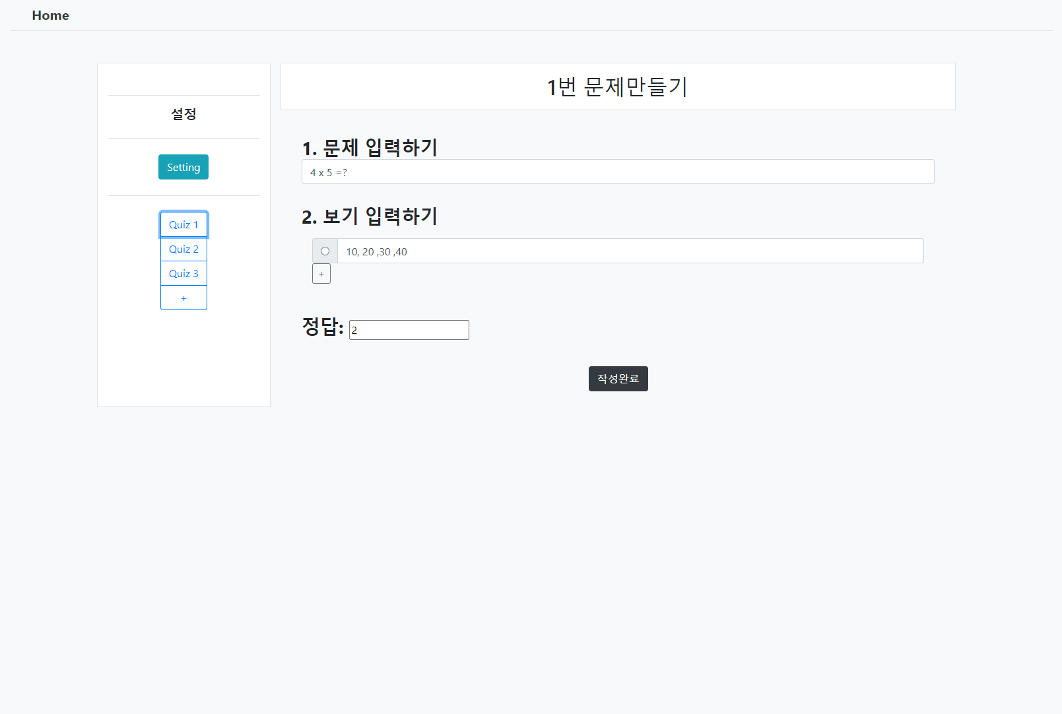Switch to Quiz 2 in the list

click(183, 249)
